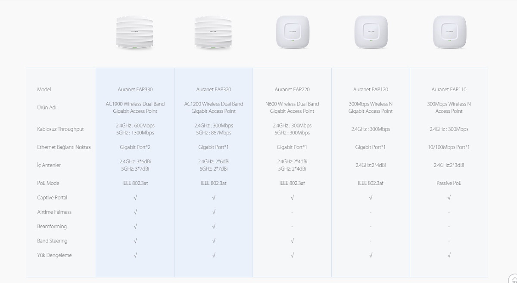Open the Auranet EAP120 model name

click(x=371, y=90)
